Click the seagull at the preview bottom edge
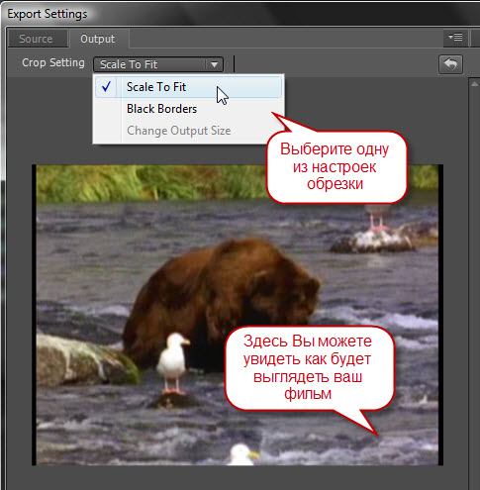480x490 pixels. pos(243,454)
